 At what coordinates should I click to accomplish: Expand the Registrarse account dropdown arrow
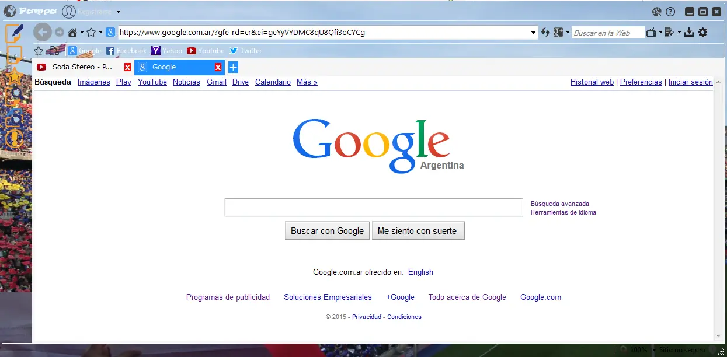(x=118, y=12)
